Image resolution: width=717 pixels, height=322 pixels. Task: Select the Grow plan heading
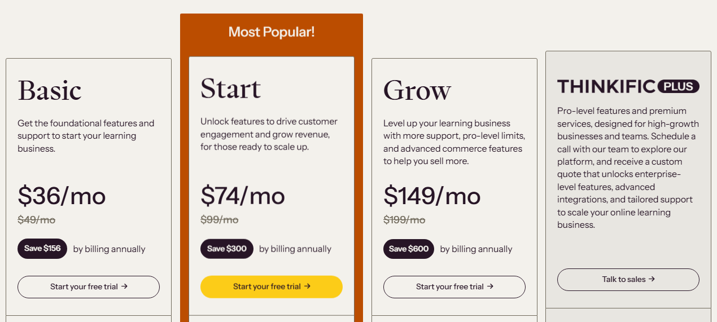click(x=417, y=90)
